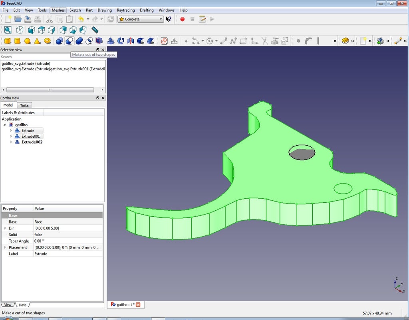Select Extrude001 in the model tree
The width and height of the screenshot is (409, 320).
click(x=30, y=136)
